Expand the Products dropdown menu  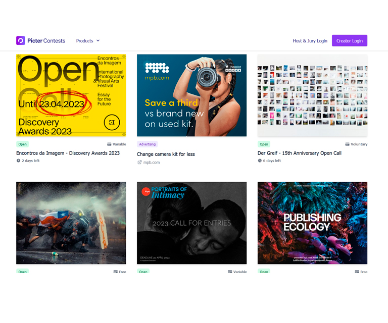[87, 41]
